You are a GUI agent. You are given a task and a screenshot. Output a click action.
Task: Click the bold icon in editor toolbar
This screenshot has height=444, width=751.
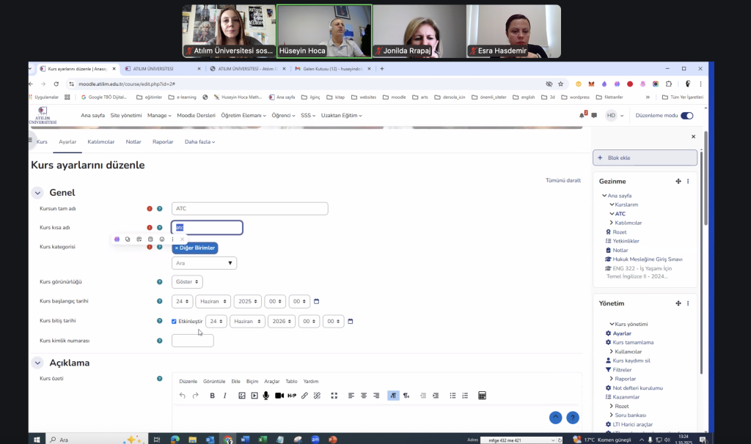212,396
